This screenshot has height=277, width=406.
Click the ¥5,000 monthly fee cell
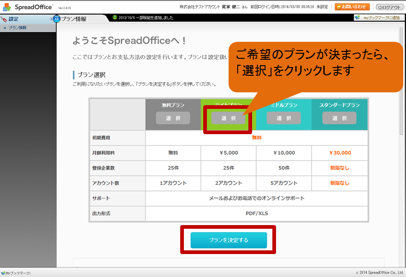229,153
